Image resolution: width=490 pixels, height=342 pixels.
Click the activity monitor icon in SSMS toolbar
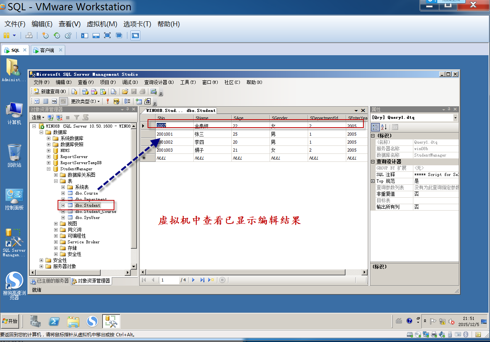pos(154,91)
